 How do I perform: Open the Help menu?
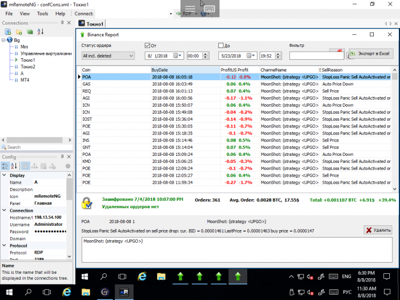pos(60,14)
